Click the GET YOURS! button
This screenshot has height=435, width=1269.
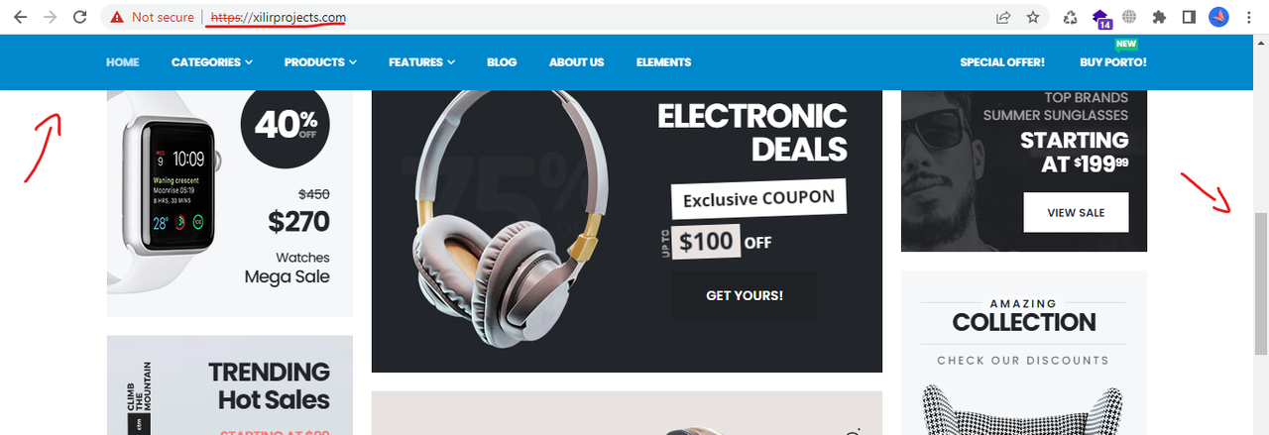[x=745, y=295]
